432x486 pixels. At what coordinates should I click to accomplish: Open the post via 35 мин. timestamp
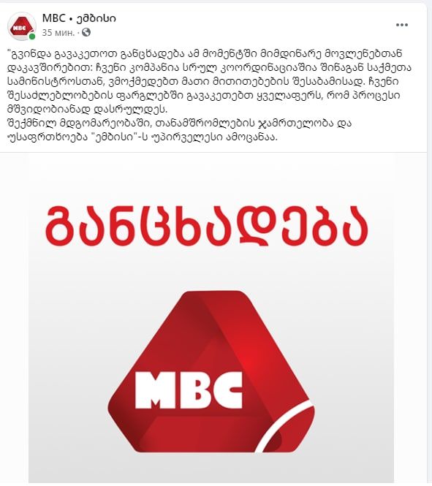coord(58,33)
